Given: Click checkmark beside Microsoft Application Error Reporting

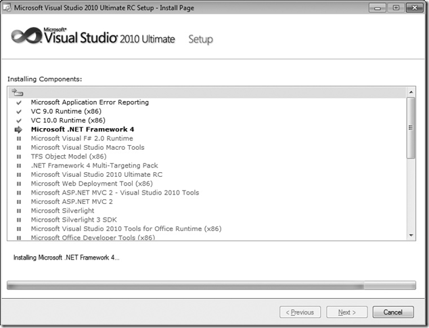Looking at the screenshot, I should [x=19, y=102].
